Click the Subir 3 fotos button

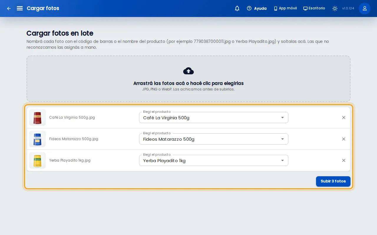333,181
